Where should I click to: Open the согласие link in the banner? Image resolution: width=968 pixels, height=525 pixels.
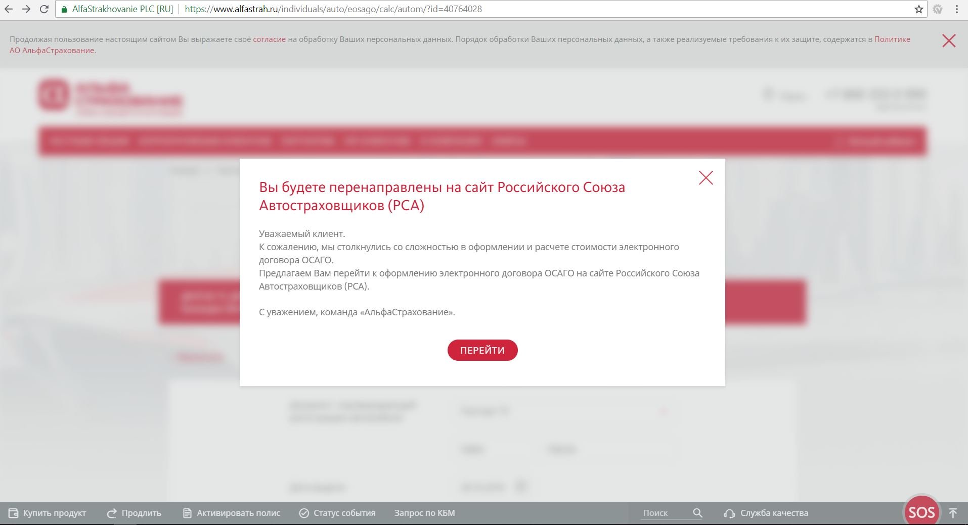pos(269,39)
